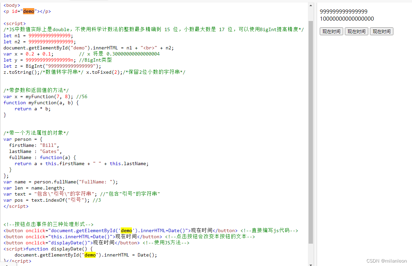Click the button tag with getElementById('demo') onclick
The image size is (412, 266).
tap(120, 230)
